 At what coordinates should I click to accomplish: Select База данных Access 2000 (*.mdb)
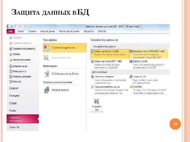click(110, 64)
